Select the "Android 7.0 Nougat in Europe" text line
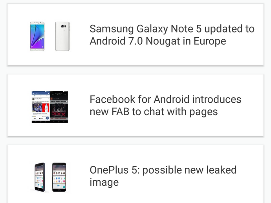Viewport: 271px width, 203px height. pos(158,41)
